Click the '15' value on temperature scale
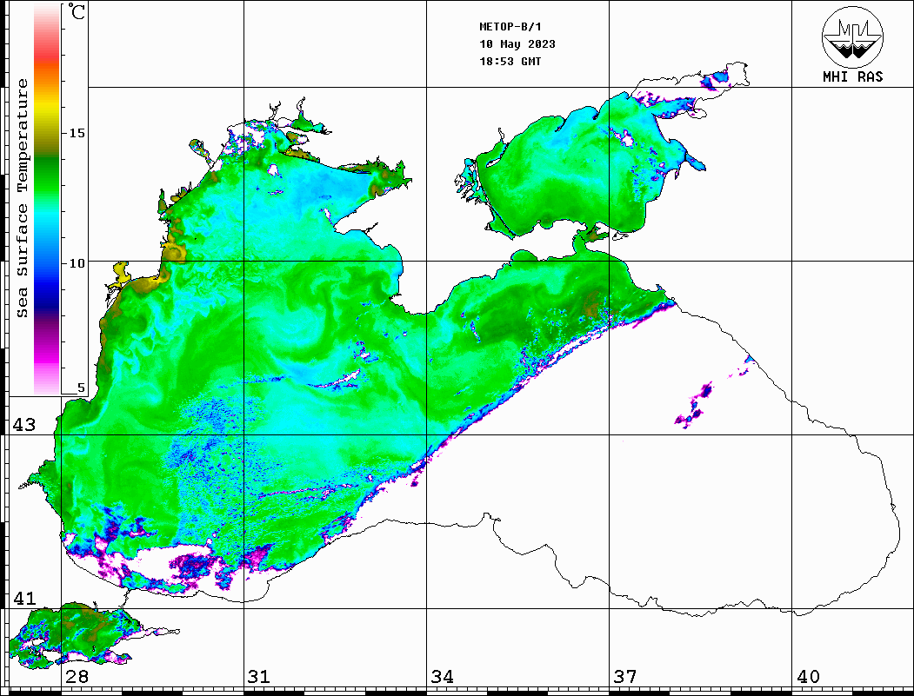The width and height of the screenshot is (914, 696). (x=77, y=133)
